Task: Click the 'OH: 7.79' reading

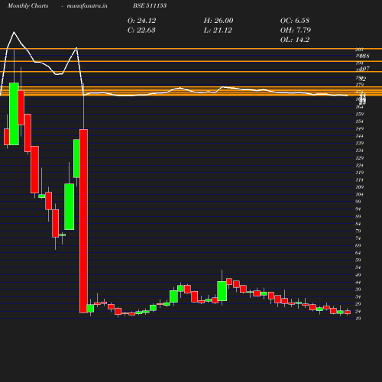Action: (296, 31)
